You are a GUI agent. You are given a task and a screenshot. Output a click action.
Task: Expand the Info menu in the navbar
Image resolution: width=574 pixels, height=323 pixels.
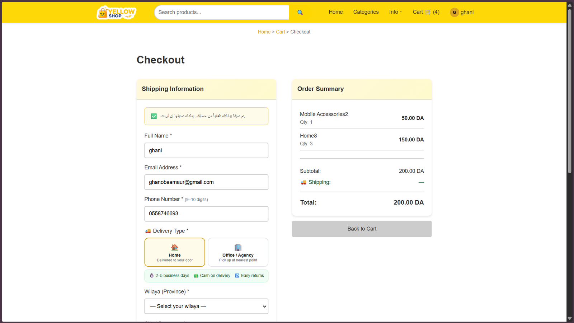pyautogui.click(x=395, y=12)
